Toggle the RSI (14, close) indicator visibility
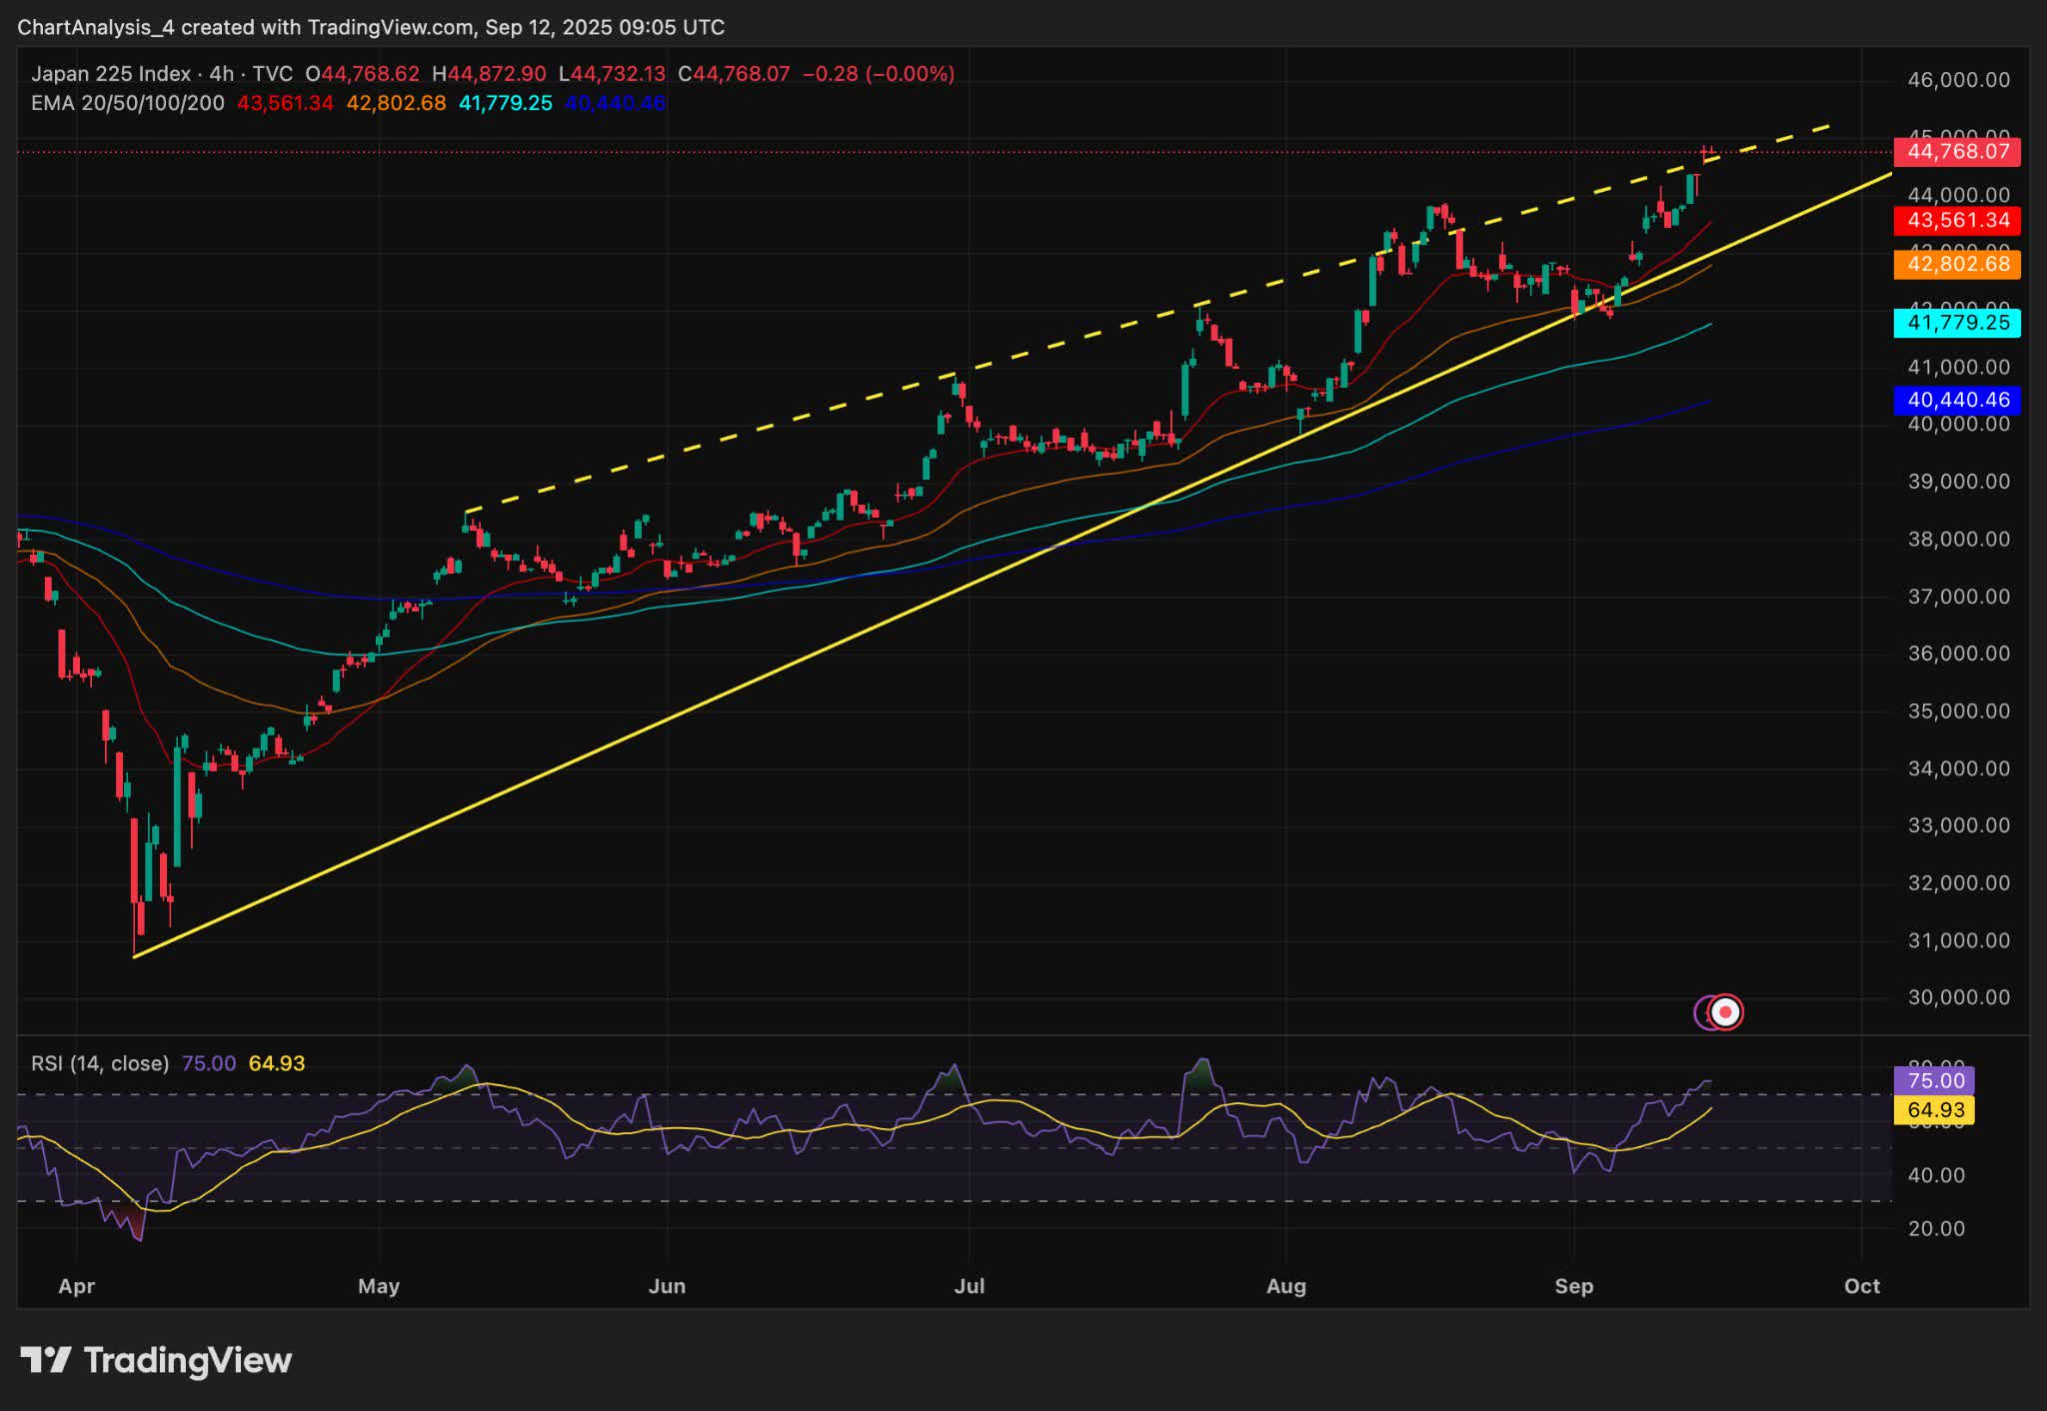The height and width of the screenshot is (1411, 2047). tap(100, 1064)
